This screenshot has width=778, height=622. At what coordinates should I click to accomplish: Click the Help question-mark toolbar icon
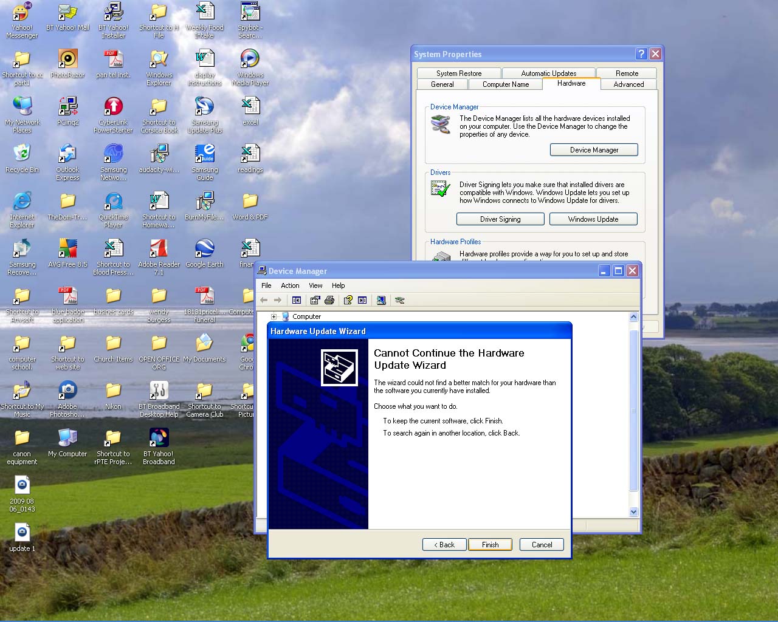(x=348, y=300)
